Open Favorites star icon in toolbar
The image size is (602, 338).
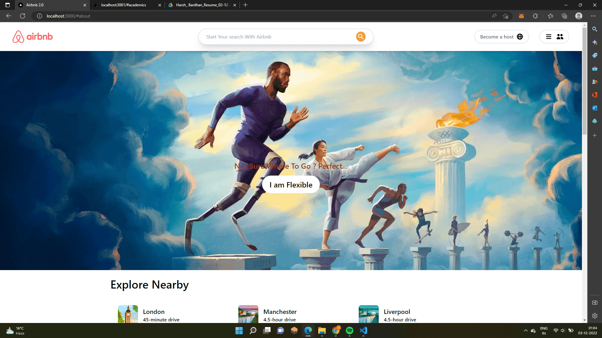pos(551,16)
